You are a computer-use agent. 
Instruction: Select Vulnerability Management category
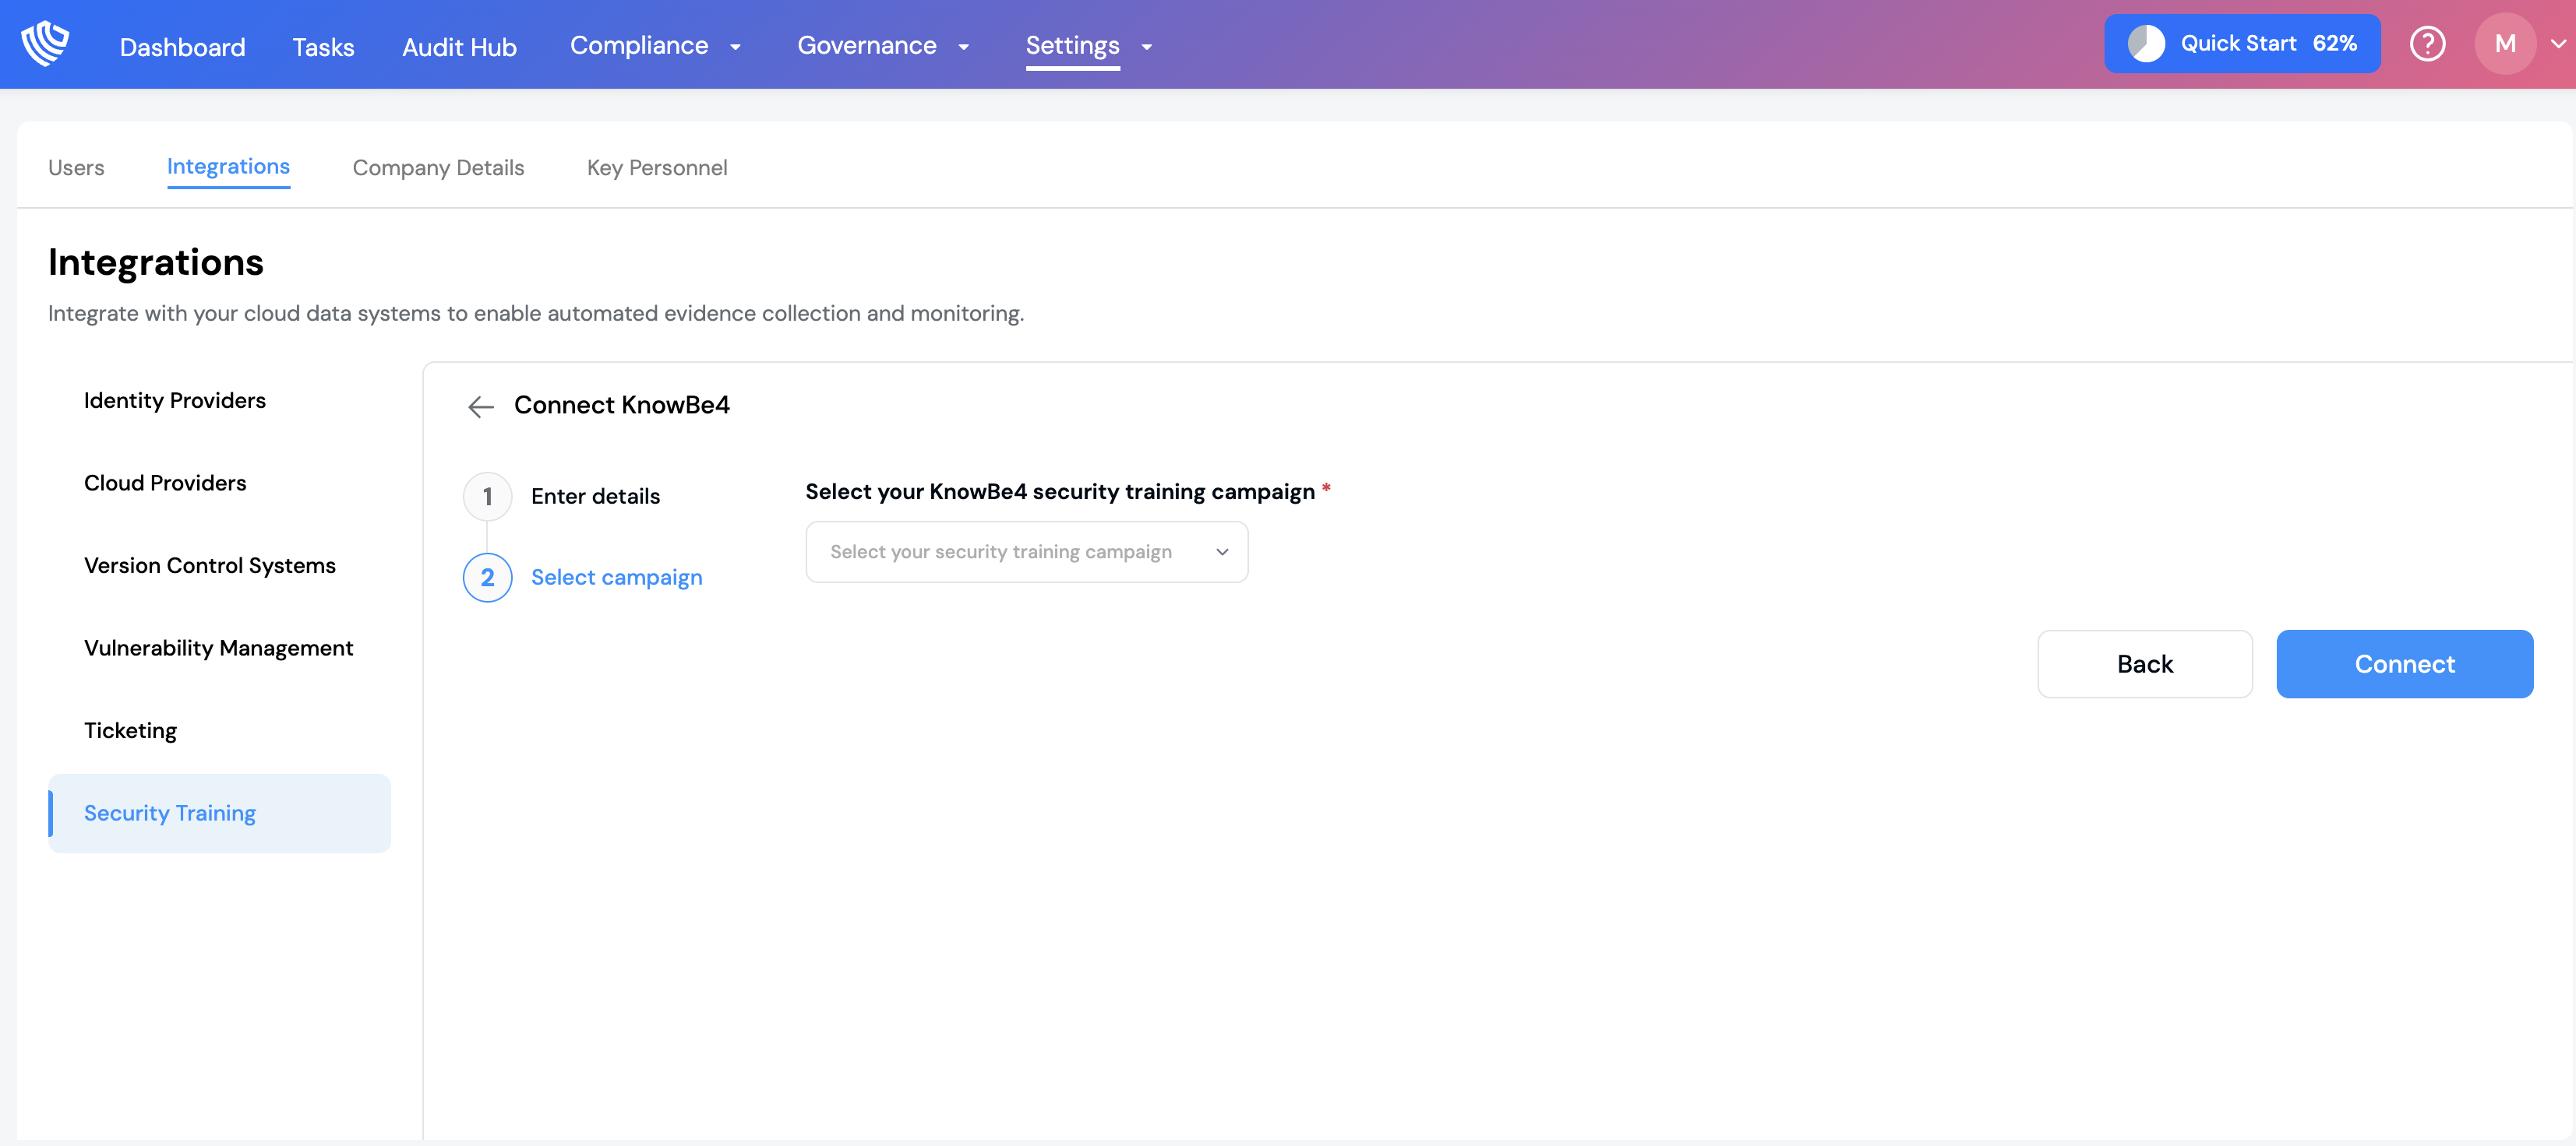pyautogui.click(x=218, y=649)
